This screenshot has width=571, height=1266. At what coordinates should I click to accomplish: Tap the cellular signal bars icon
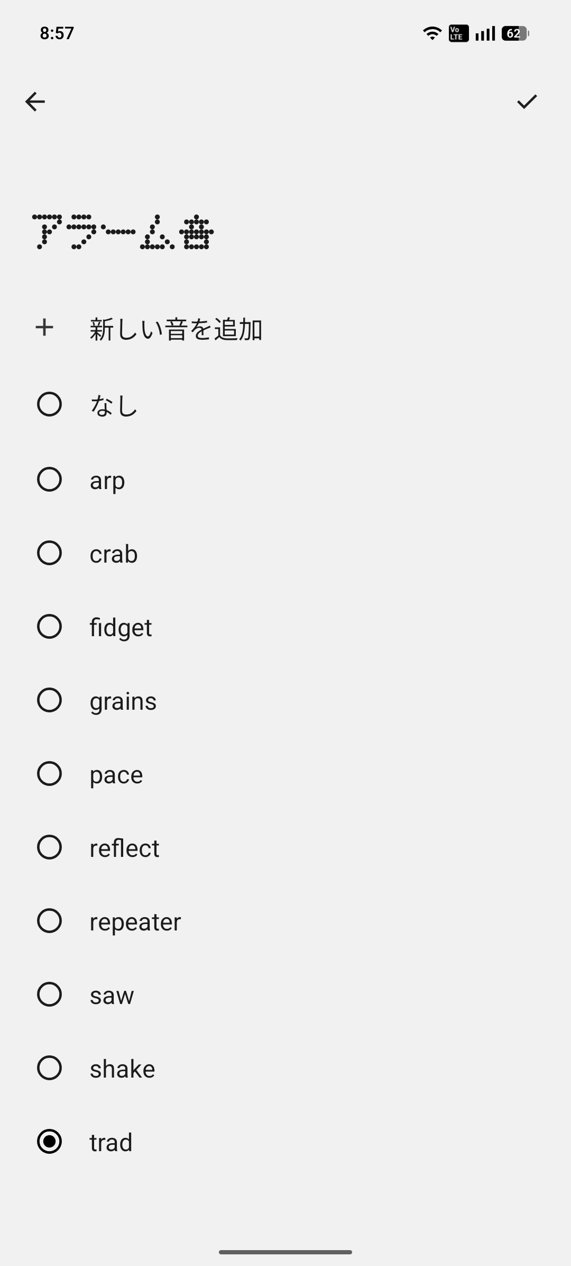pos(485,34)
